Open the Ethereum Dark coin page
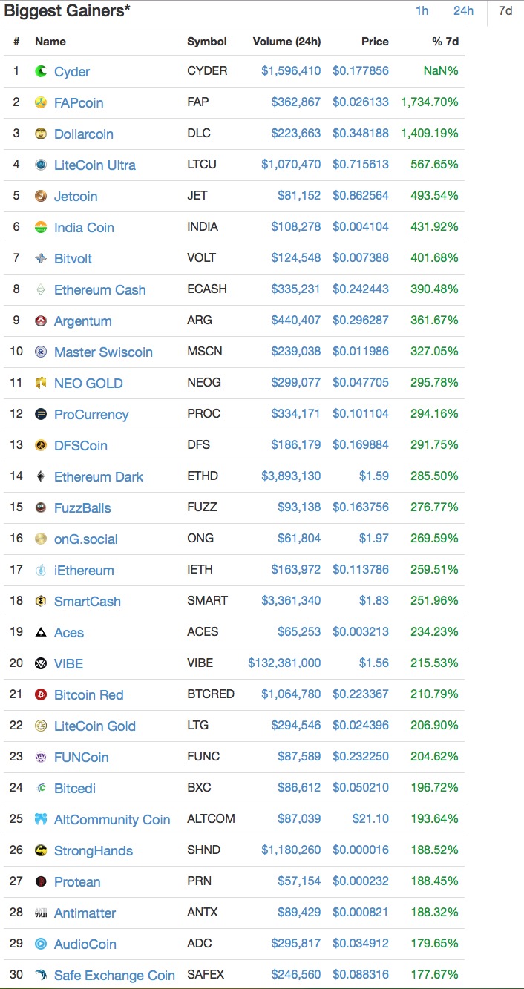 click(98, 477)
